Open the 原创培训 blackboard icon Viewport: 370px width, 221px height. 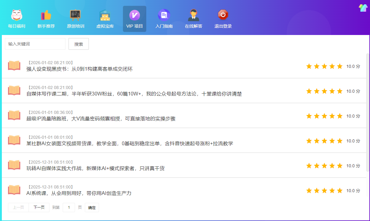coord(75,15)
